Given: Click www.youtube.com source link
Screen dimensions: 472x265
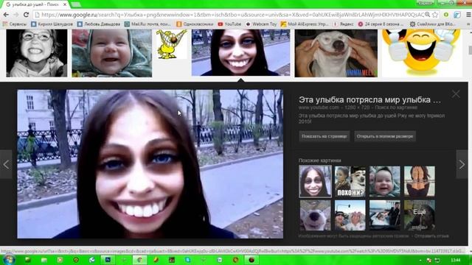Looking at the screenshot, I should click(319, 107).
